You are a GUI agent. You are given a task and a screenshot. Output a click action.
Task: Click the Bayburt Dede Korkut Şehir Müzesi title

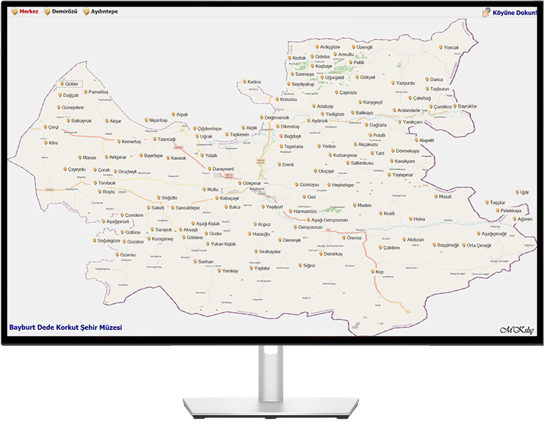(66, 328)
